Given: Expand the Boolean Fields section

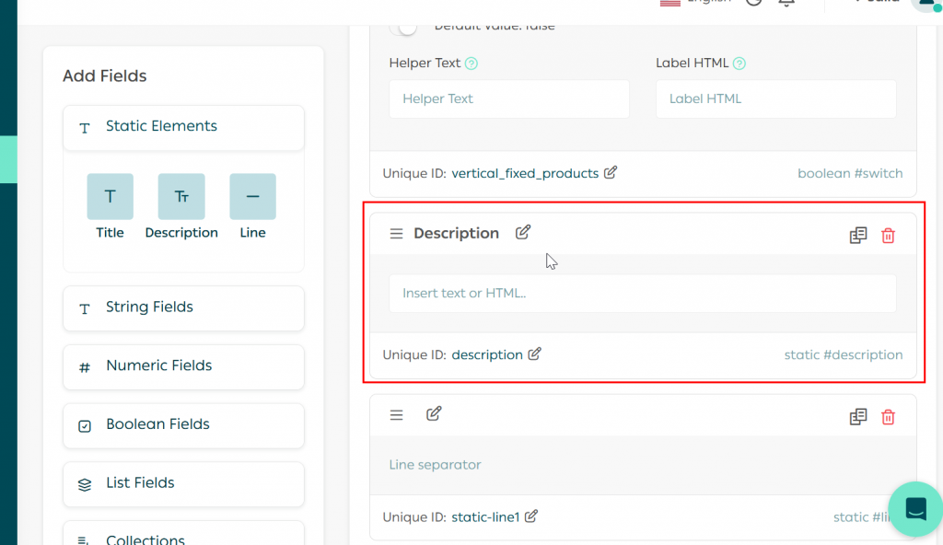Looking at the screenshot, I should tap(183, 424).
